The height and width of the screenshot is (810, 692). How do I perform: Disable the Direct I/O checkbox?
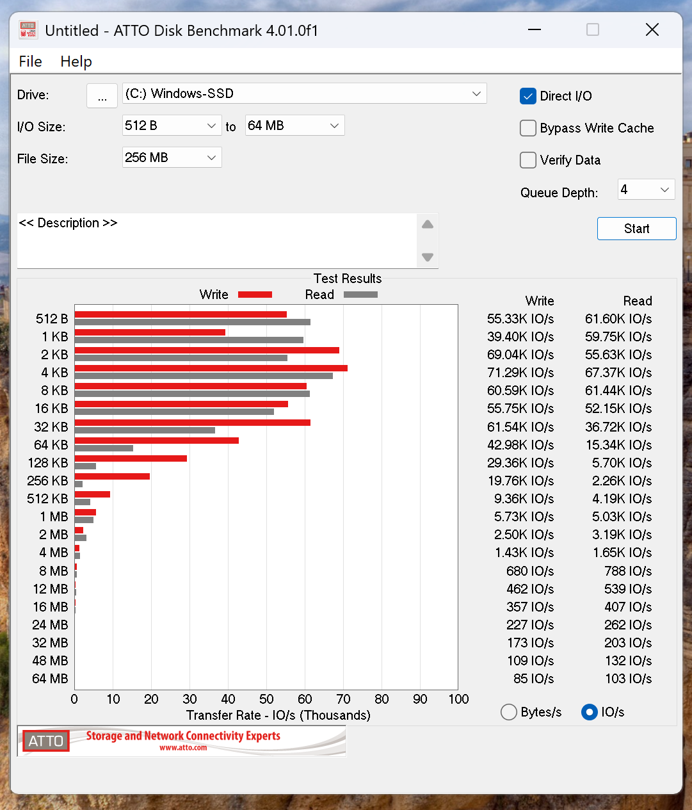point(528,96)
